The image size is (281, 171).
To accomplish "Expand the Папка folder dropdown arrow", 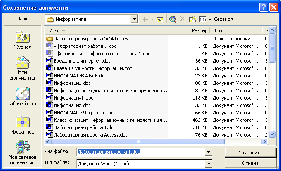I will [x=134, y=19].
